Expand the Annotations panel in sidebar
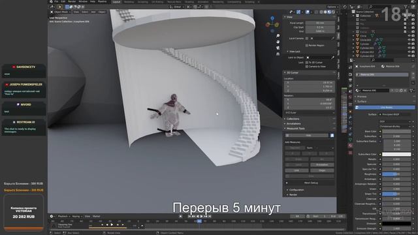Viewport: 418px width, 235px height. pos(285,123)
